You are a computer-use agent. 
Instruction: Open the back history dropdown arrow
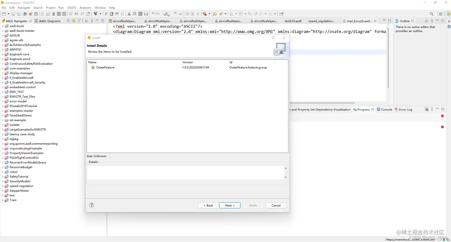[265, 14]
